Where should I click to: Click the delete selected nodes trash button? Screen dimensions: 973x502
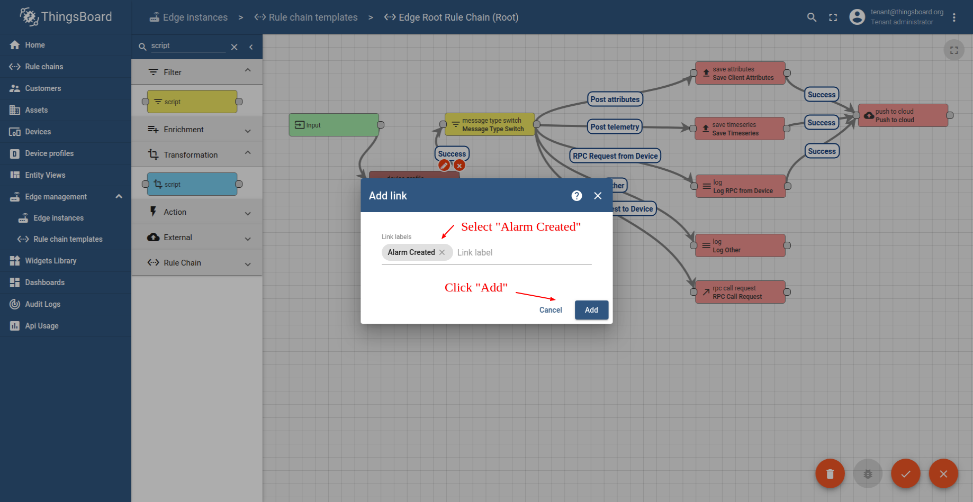pyautogui.click(x=830, y=473)
